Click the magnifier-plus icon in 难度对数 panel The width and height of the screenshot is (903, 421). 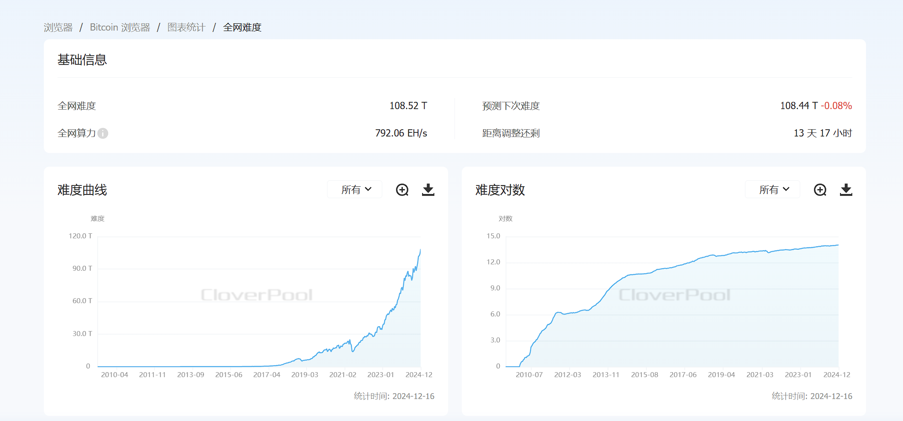(820, 189)
